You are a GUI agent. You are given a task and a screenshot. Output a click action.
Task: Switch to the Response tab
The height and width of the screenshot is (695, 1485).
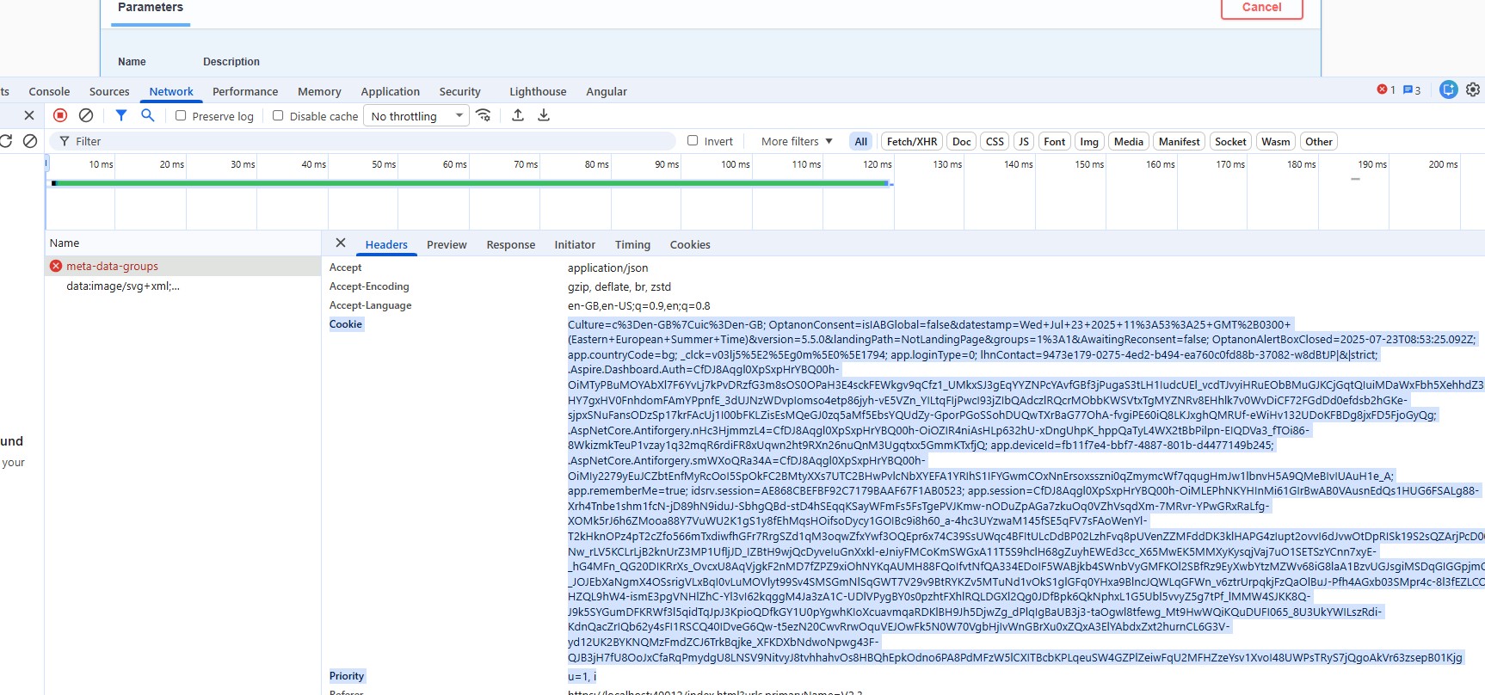click(511, 244)
